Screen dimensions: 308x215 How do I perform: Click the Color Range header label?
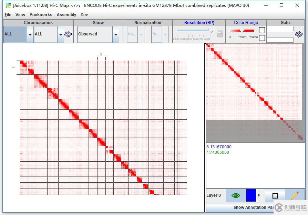click(x=246, y=23)
